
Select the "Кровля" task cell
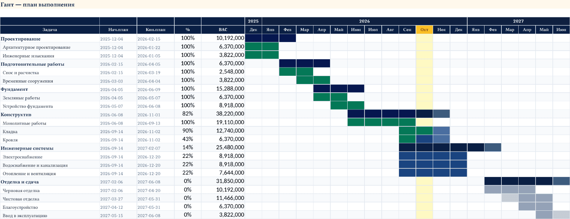(50, 139)
